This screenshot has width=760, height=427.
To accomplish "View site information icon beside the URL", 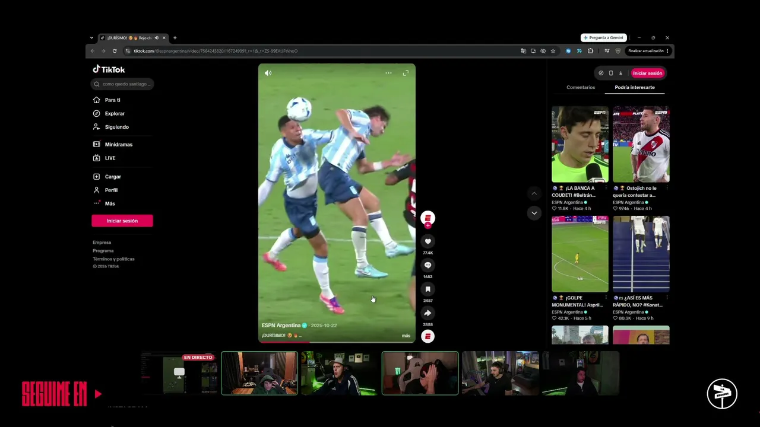I will tap(128, 51).
